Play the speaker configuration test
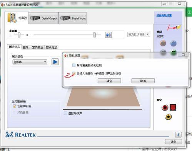 (55, 62)
